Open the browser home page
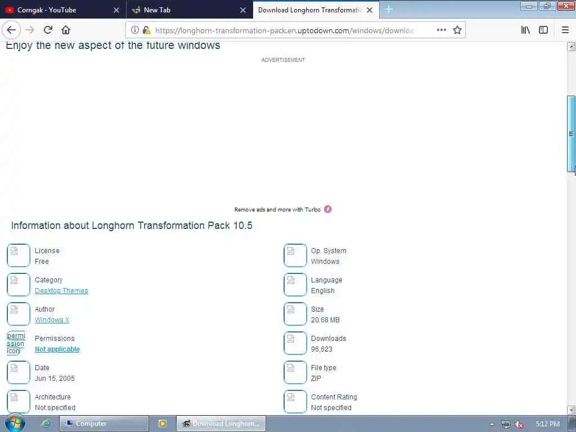The image size is (576, 432). point(66,30)
